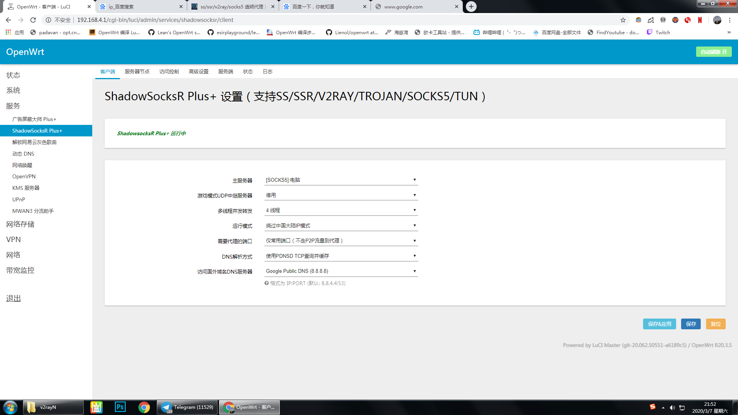Click the 保存&应用 apply button
Viewport: 738px width, 415px height.
click(659, 324)
